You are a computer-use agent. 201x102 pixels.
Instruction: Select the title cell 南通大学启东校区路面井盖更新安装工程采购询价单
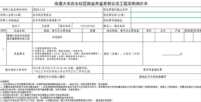tap(101, 3)
